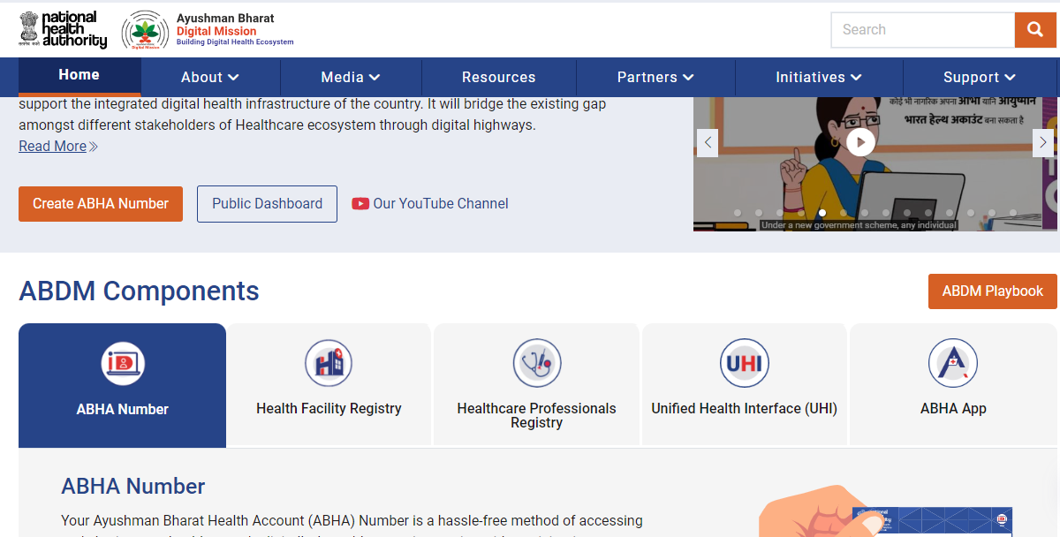The image size is (1060, 537).
Task: Select a carousel navigation dot
Action: click(x=821, y=212)
